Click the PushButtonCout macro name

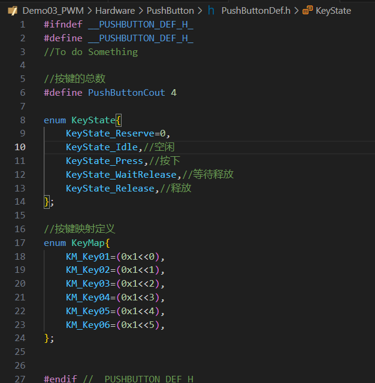pos(126,93)
